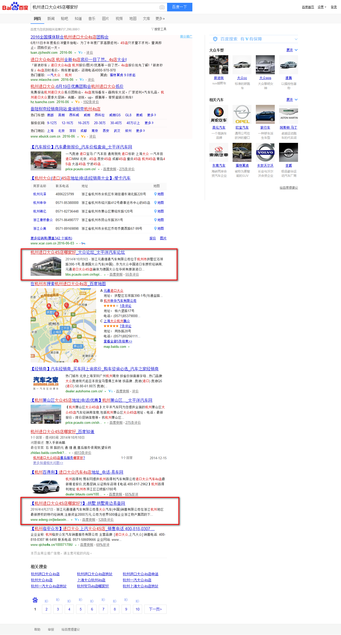Screen dimensions: 341x635
Task: Click the Baidu logo
Action: tap(15, 7)
